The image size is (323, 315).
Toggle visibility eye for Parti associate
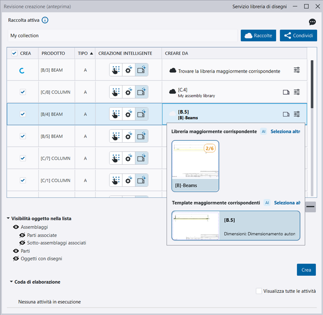(x=23, y=235)
